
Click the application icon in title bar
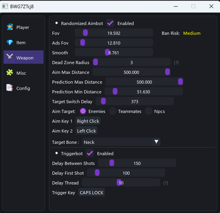(x=5, y=6)
